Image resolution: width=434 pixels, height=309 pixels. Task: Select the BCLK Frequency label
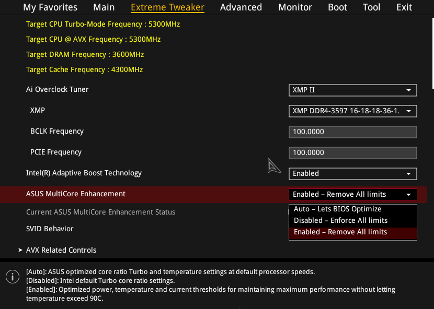click(57, 132)
